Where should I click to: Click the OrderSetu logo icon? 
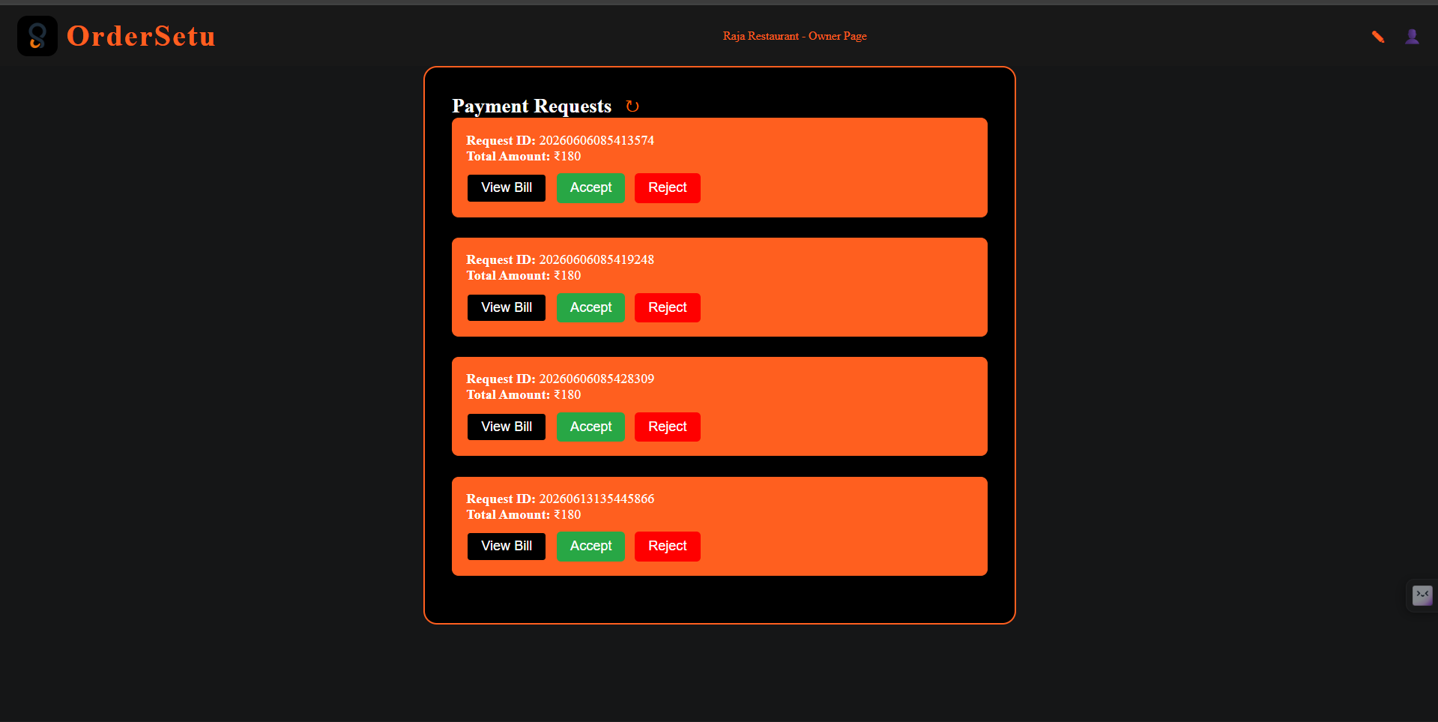(37, 36)
